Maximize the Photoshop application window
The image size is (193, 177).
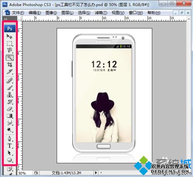point(172,3)
